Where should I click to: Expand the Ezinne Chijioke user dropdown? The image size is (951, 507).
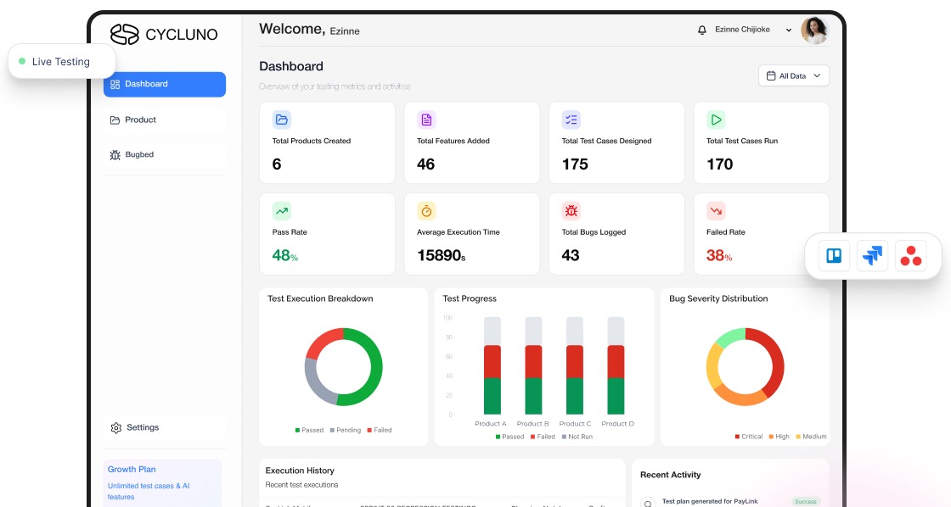789,30
